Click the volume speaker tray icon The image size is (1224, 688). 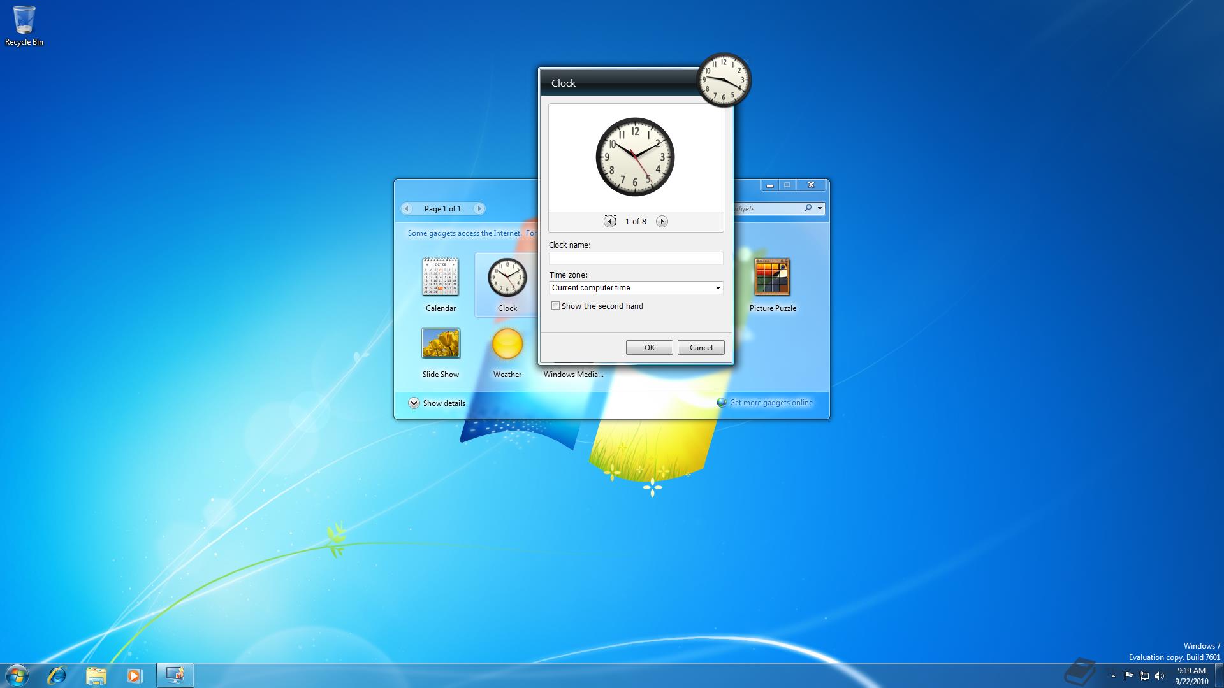1160,676
